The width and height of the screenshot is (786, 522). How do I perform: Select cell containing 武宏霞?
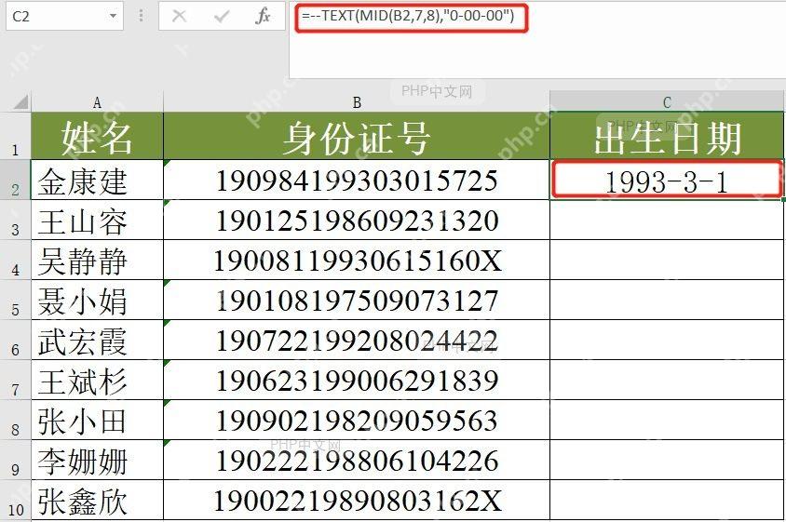(97, 340)
